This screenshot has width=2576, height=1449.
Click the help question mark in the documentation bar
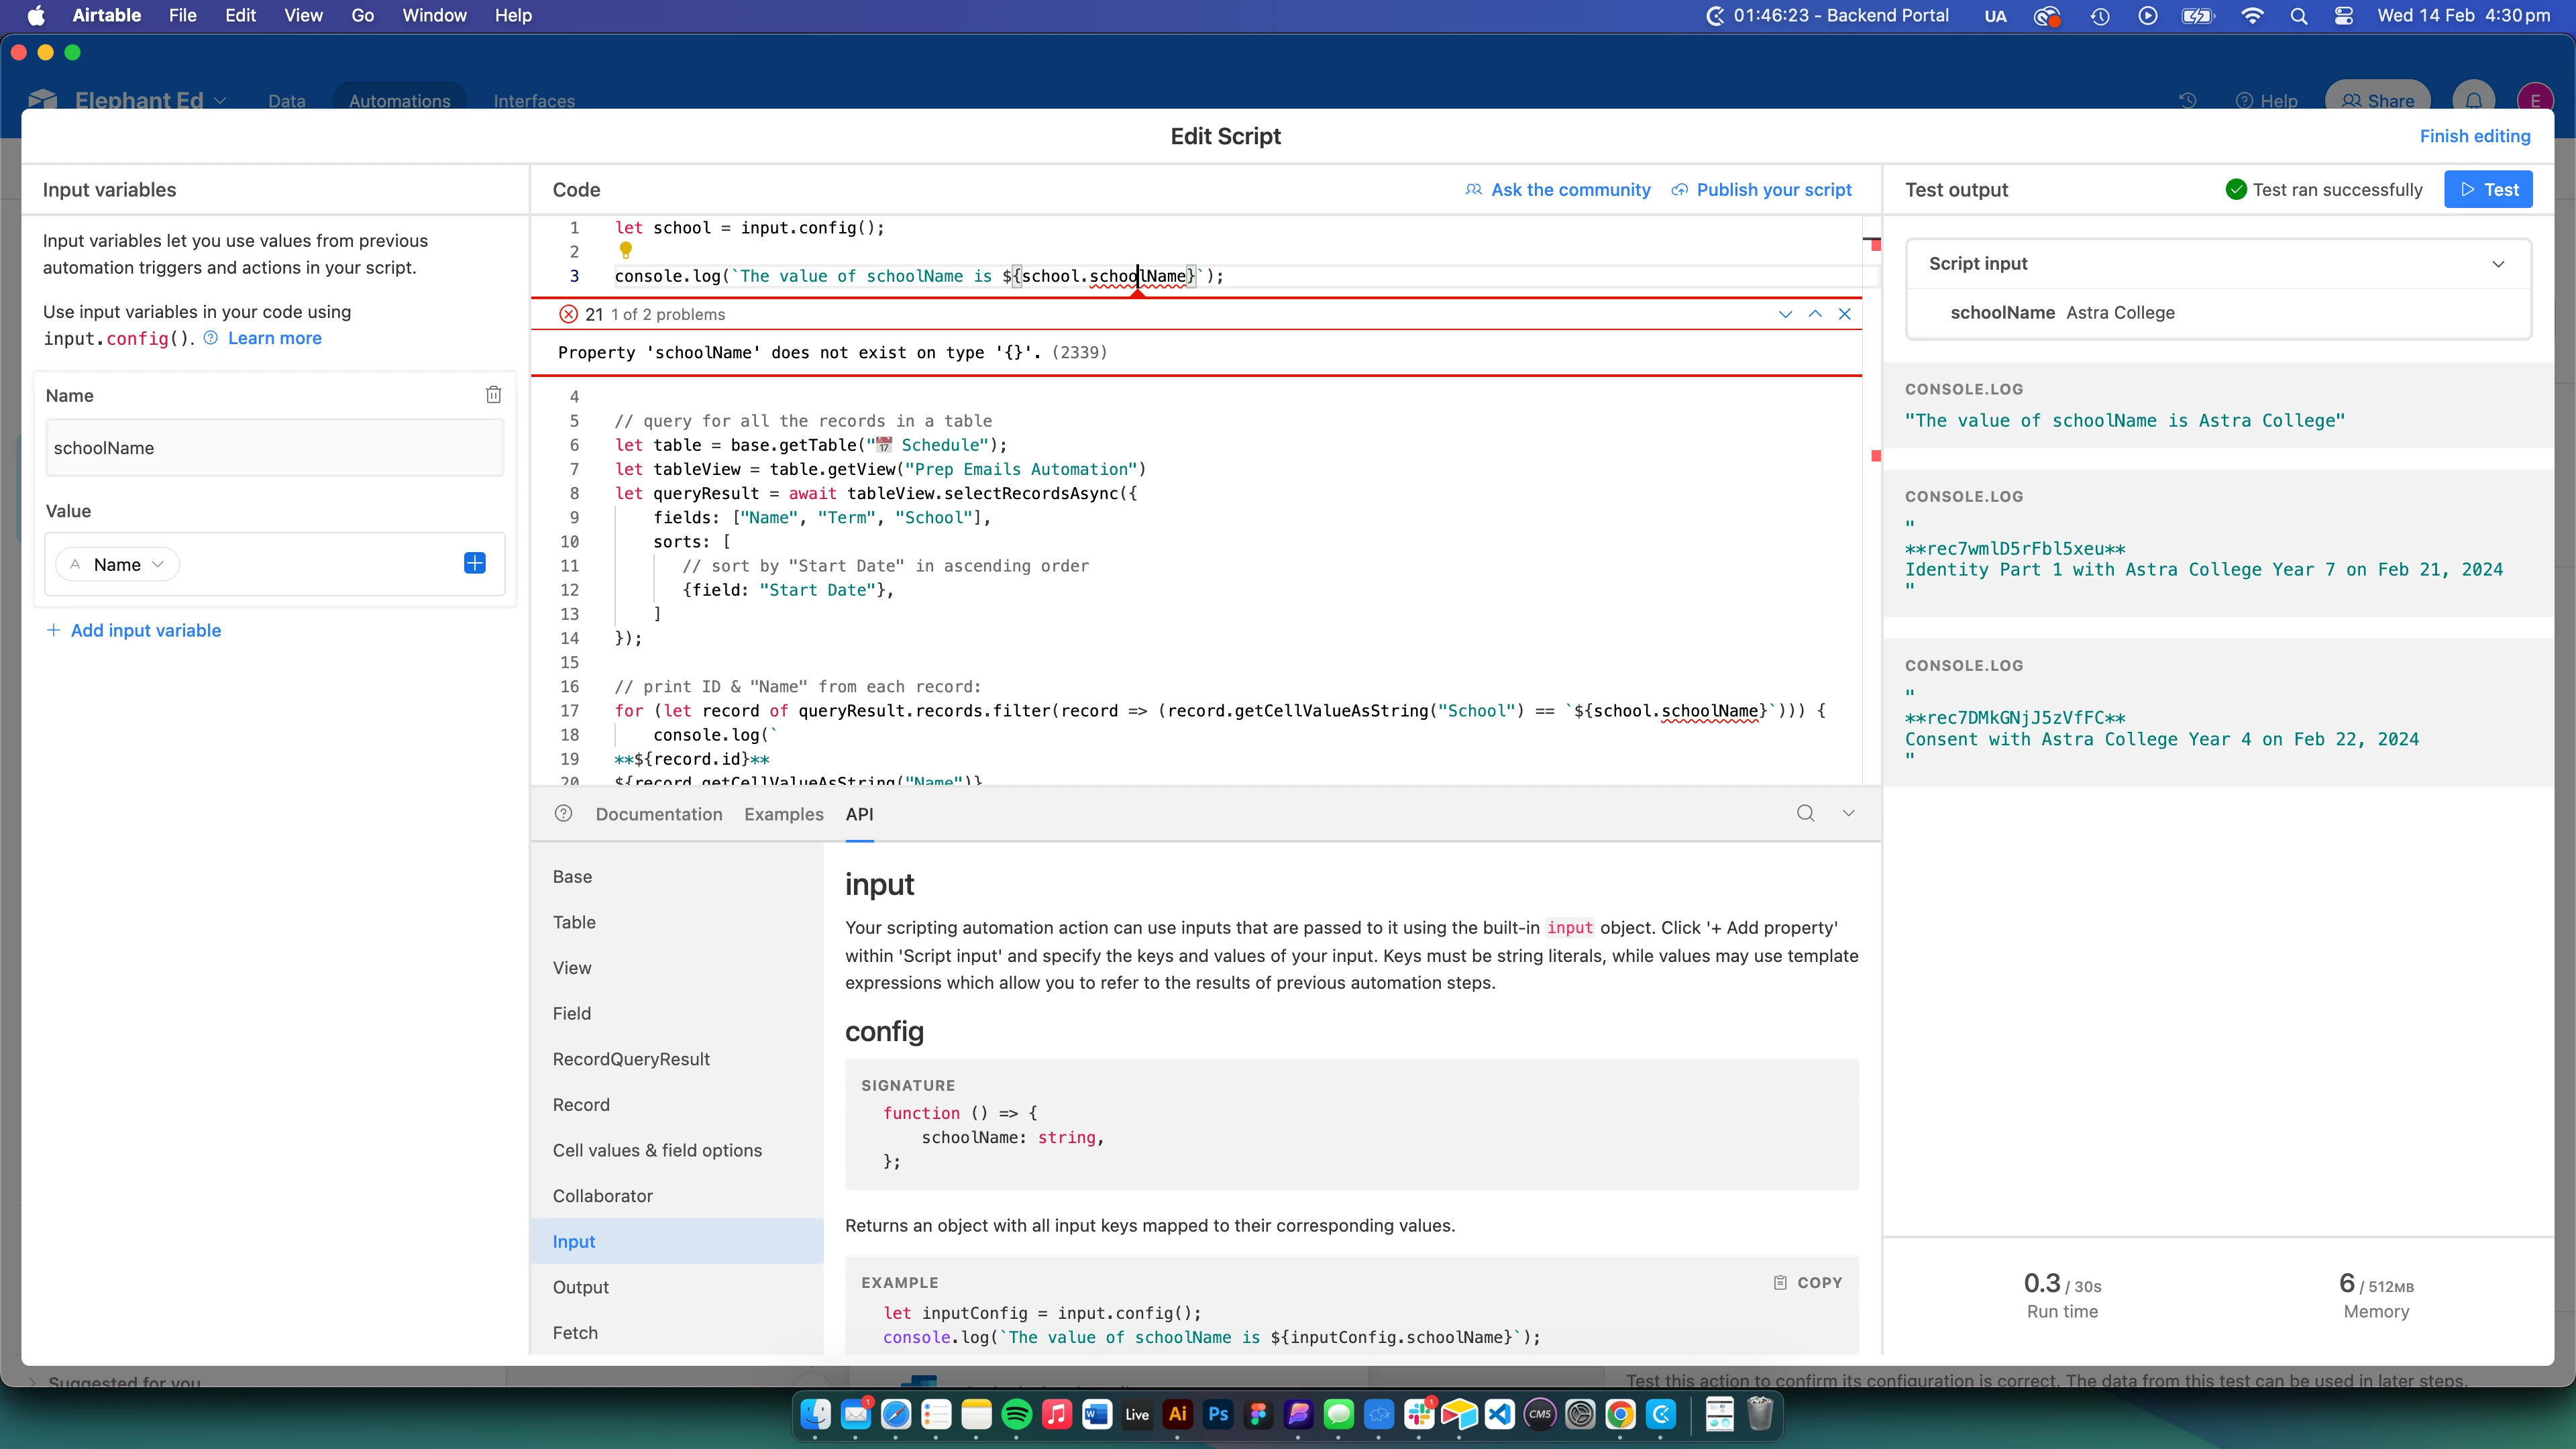564,813
